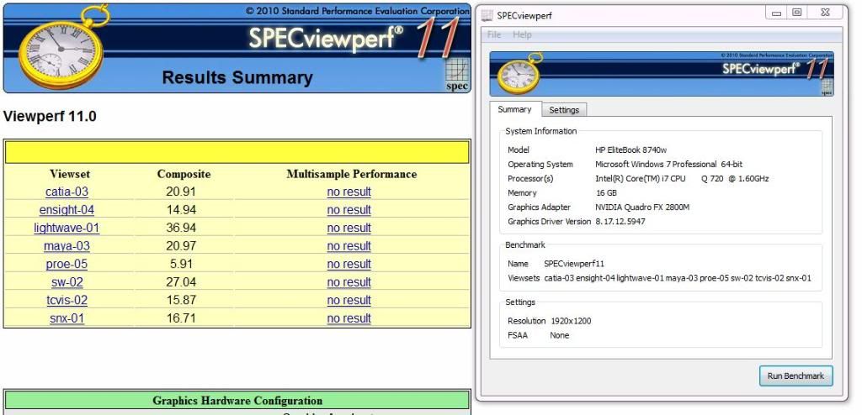Click composite score 15.87
Image resolution: width=862 pixels, height=415 pixels.
(181, 300)
